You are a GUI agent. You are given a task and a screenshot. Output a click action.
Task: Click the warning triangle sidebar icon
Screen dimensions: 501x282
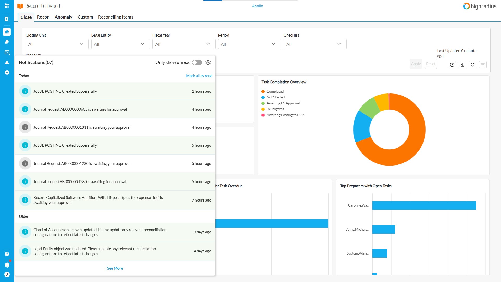[7, 62]
